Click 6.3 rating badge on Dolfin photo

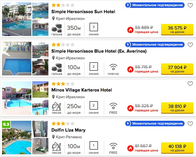[6, 124]
